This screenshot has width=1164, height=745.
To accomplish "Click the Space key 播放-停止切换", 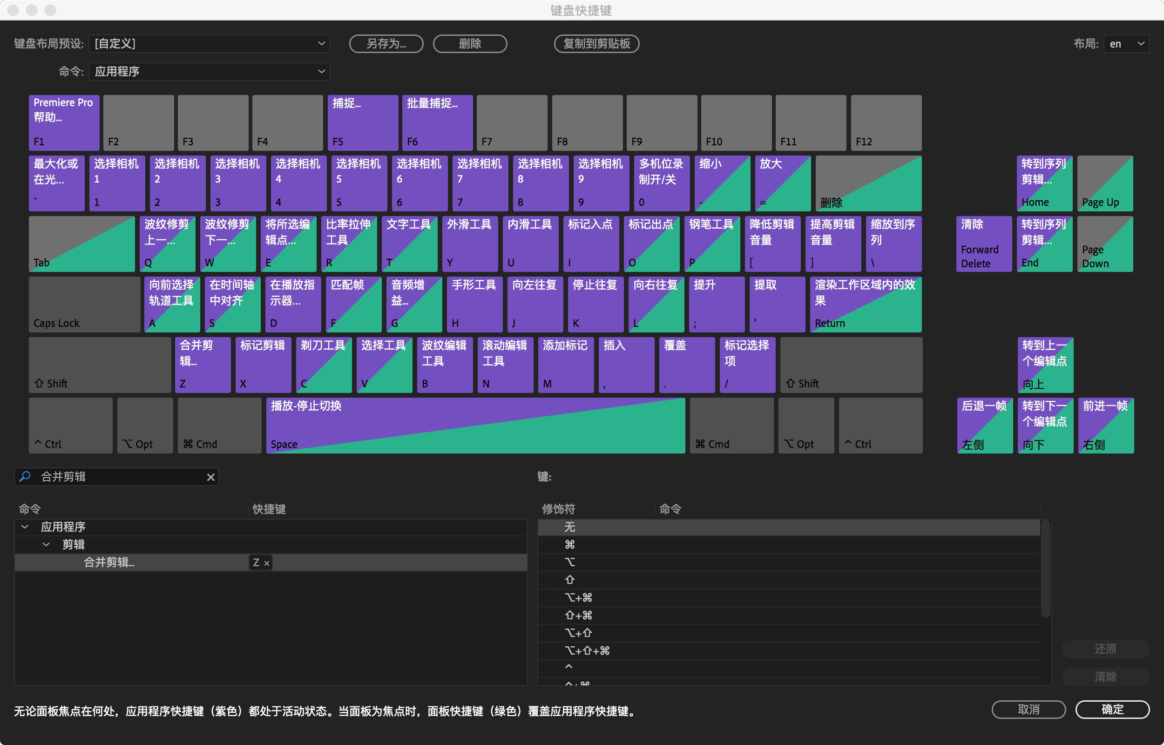I will (475, 425).
